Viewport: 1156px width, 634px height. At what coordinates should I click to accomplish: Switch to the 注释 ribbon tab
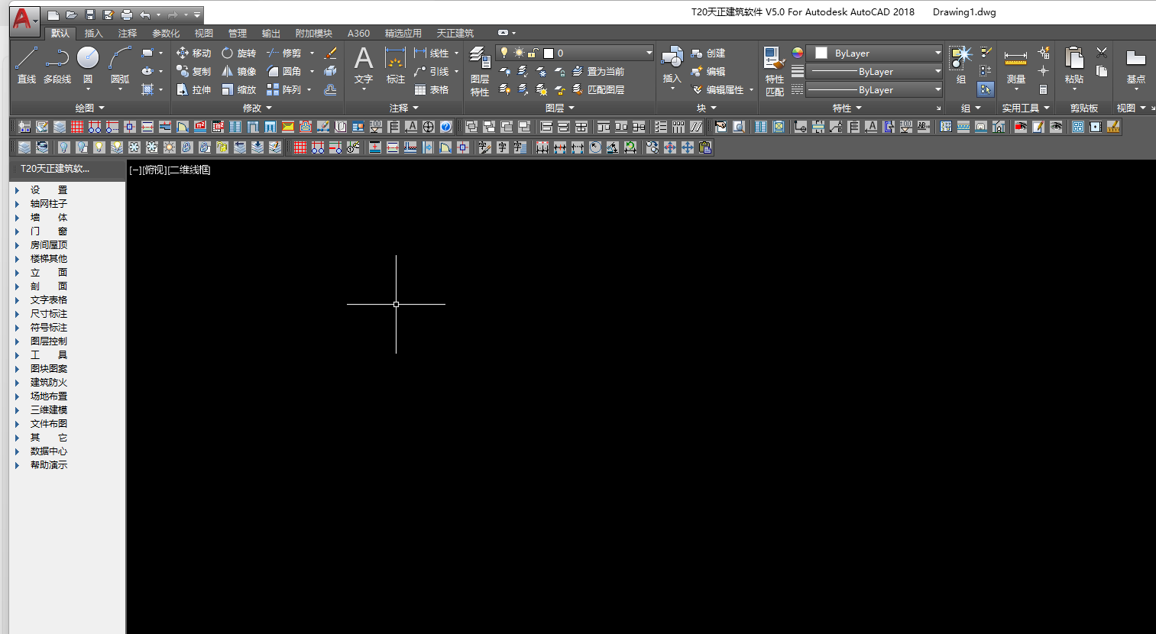coord(128,34)
